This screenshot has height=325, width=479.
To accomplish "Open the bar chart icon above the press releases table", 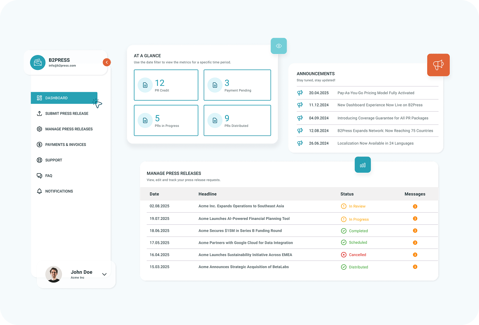I will point(363,164).
